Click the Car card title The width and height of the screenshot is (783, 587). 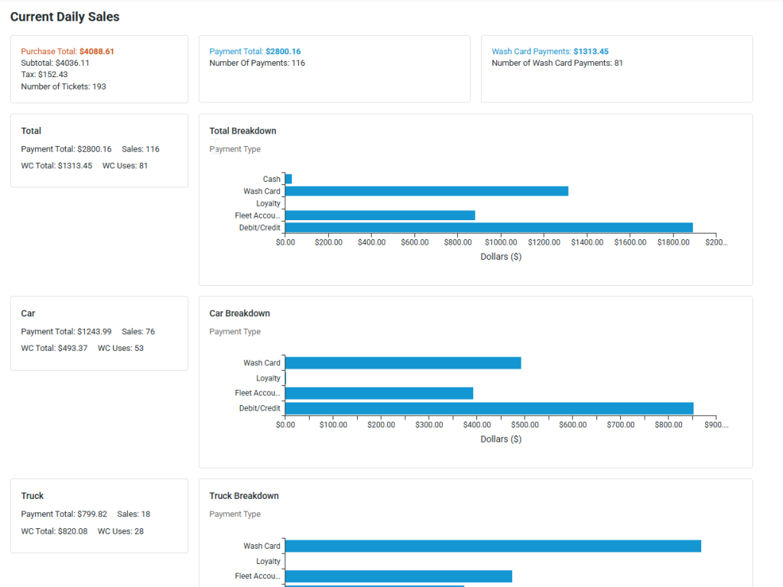pyautogui.click(x=28, y=313)
